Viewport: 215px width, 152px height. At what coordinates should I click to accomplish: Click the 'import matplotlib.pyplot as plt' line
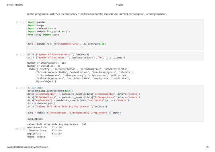[x=49, y=31]
